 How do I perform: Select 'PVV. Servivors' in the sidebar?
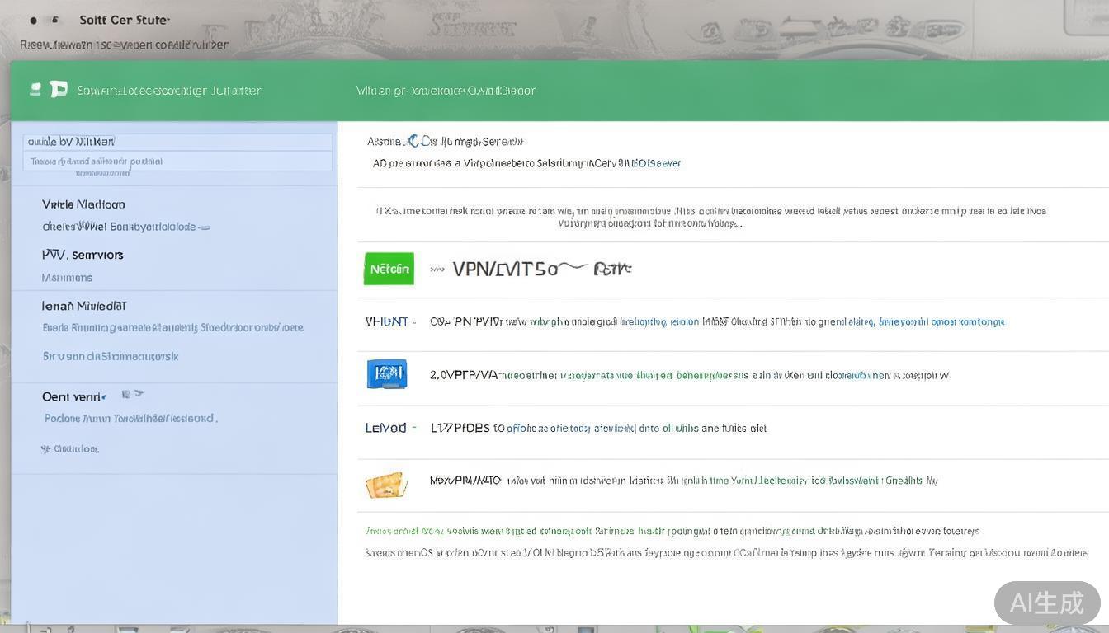click(83, 255)
